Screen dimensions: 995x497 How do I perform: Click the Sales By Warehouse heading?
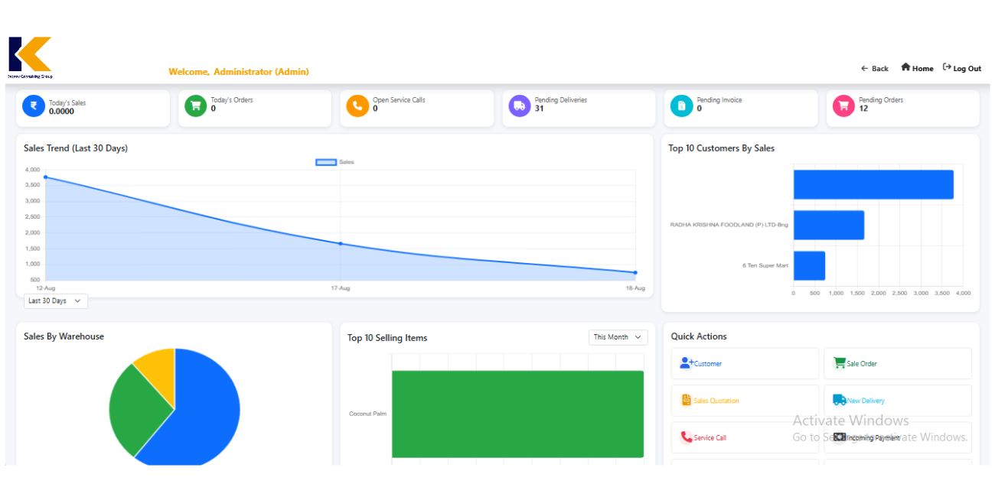coord(64,336)
